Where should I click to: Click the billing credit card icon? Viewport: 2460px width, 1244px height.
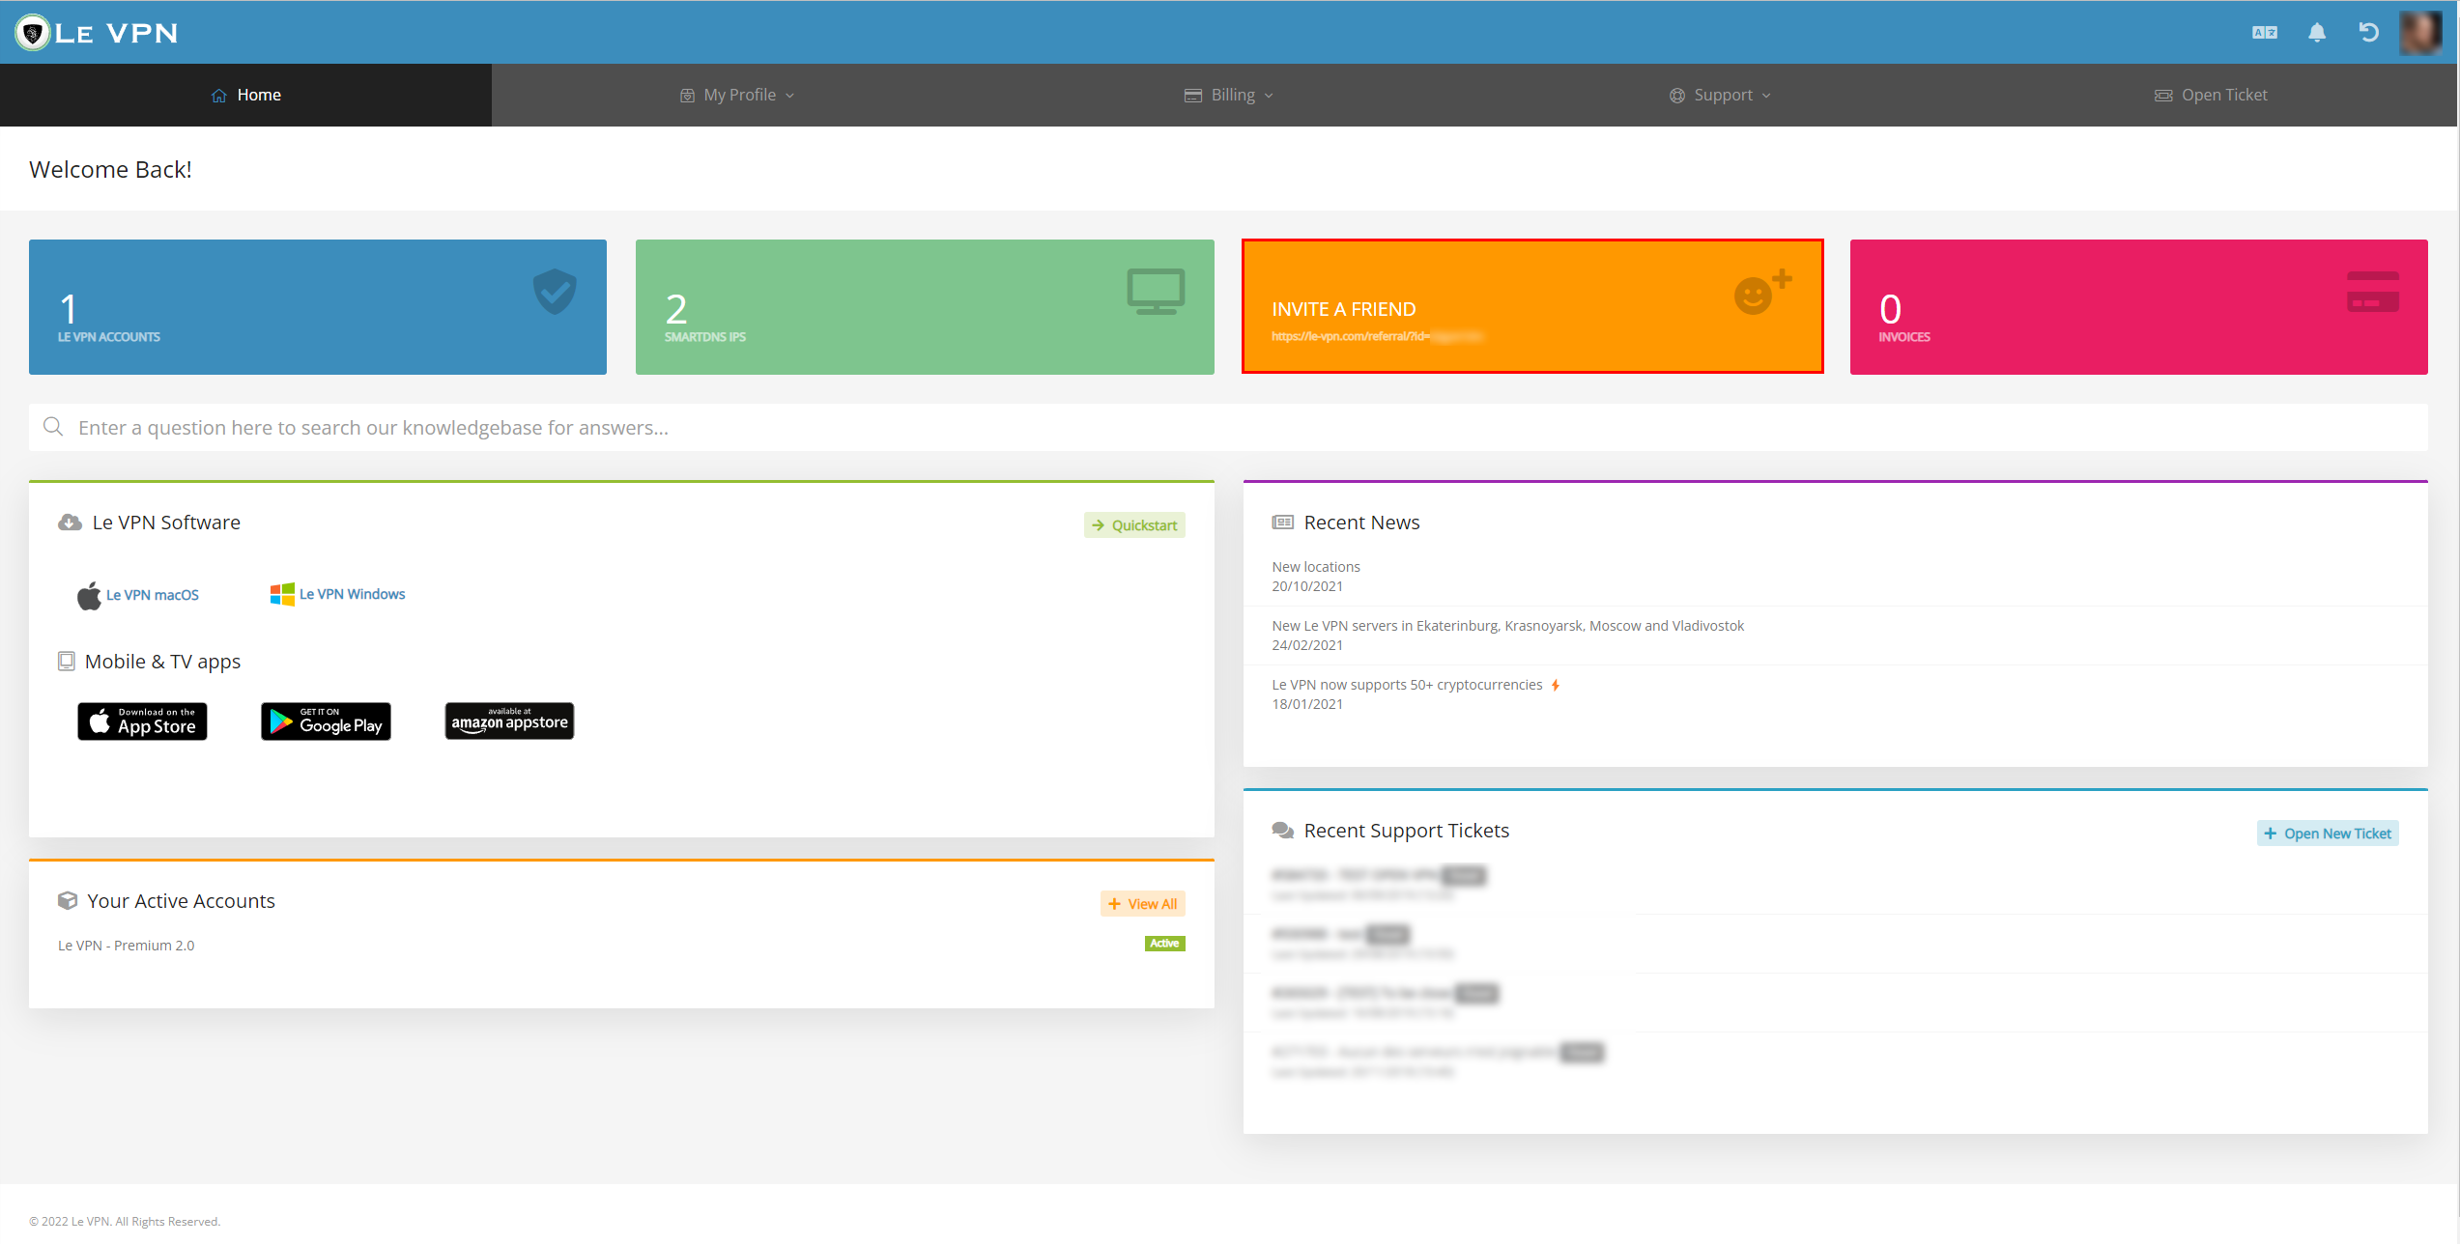[1192, 94]
